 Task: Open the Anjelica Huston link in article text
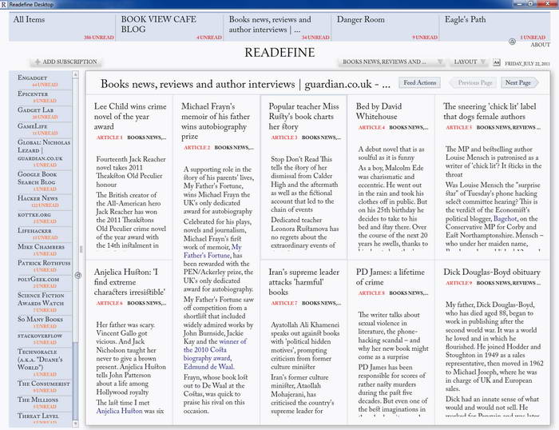[119, 411]
